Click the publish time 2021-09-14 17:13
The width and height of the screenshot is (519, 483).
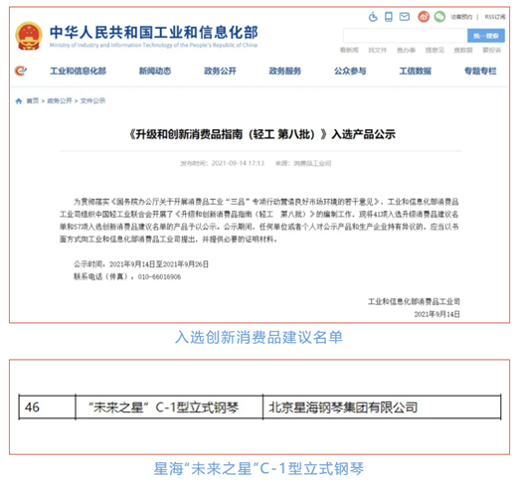pyautogui.click(x=238, y=163)
